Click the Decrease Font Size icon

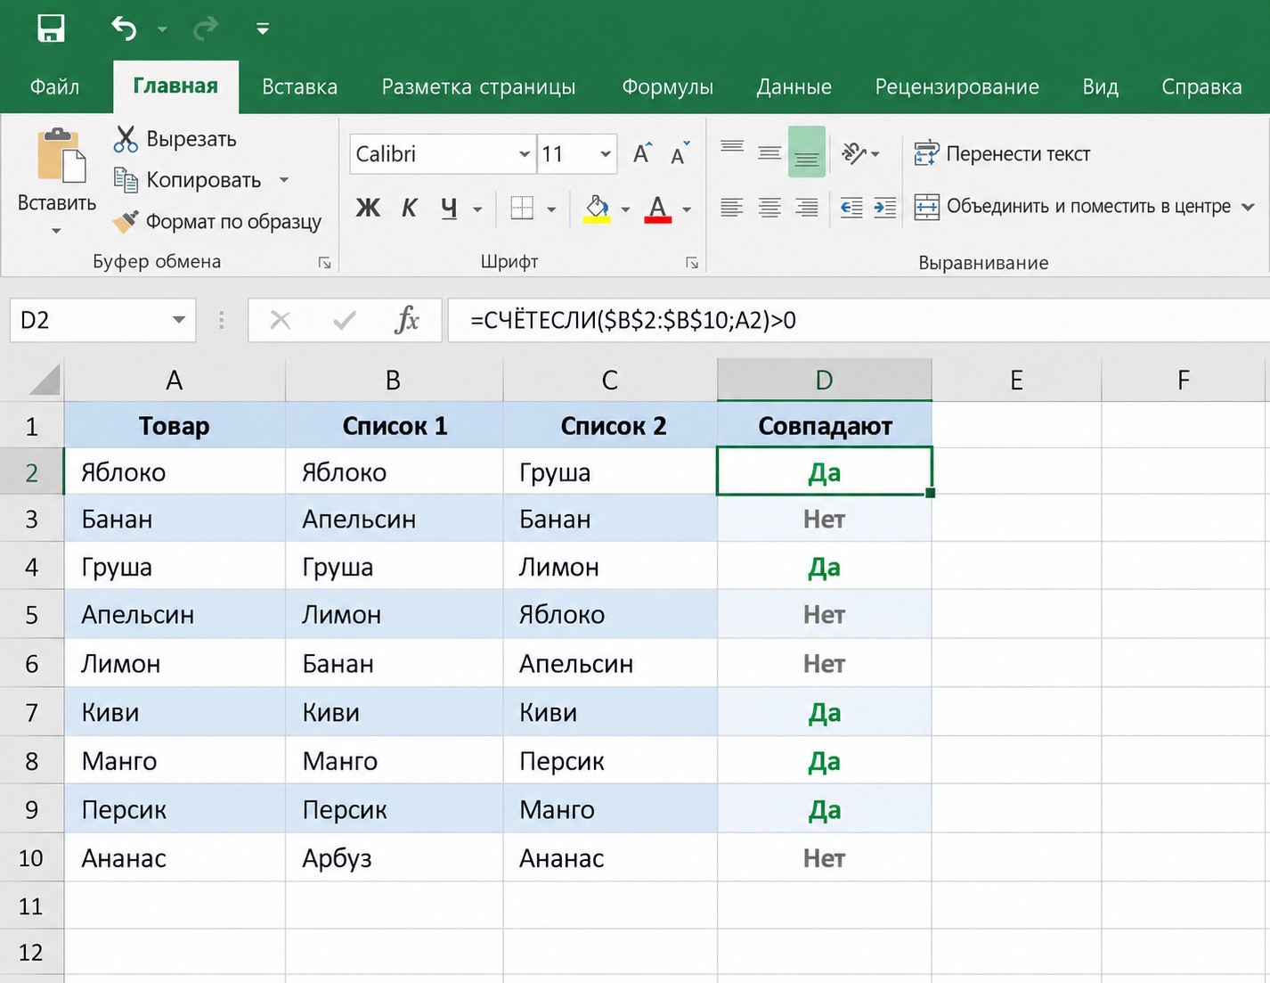pyautogui.click(x=680, y=153)
